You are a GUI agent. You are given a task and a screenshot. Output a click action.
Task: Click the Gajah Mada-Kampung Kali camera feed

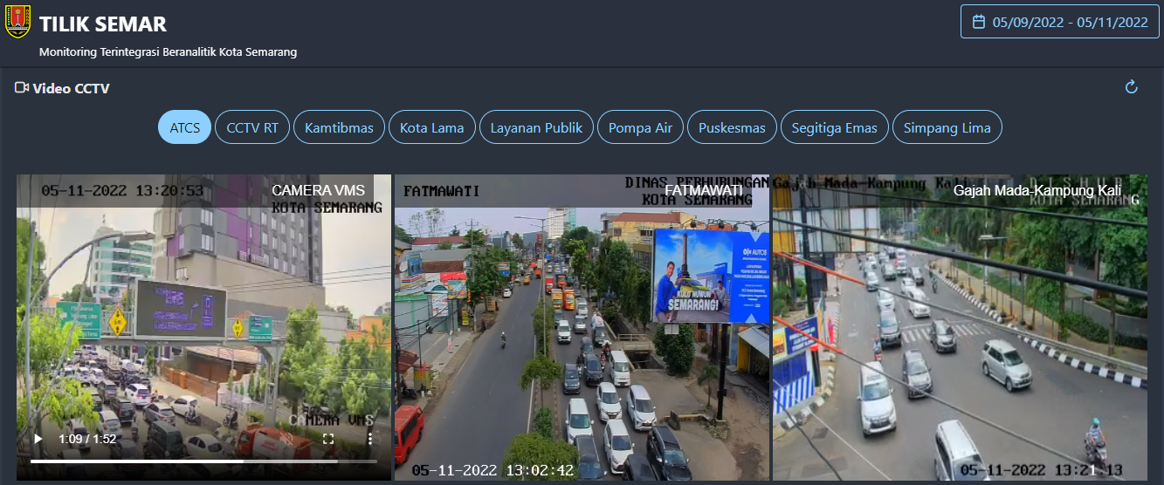(960, 327)
